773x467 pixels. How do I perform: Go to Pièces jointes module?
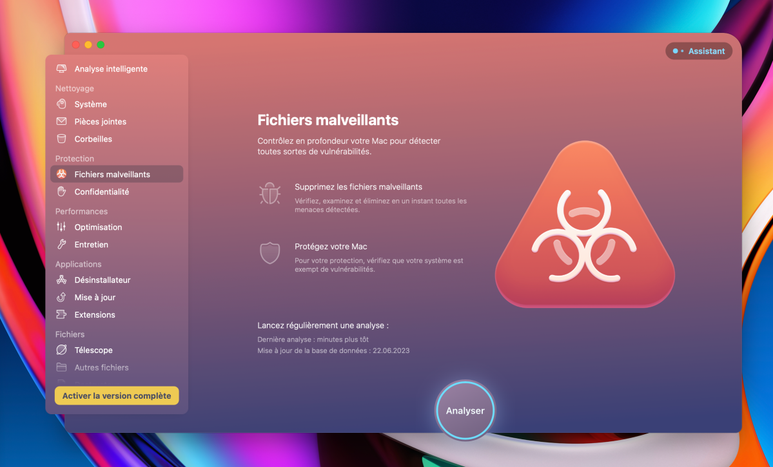117,121
